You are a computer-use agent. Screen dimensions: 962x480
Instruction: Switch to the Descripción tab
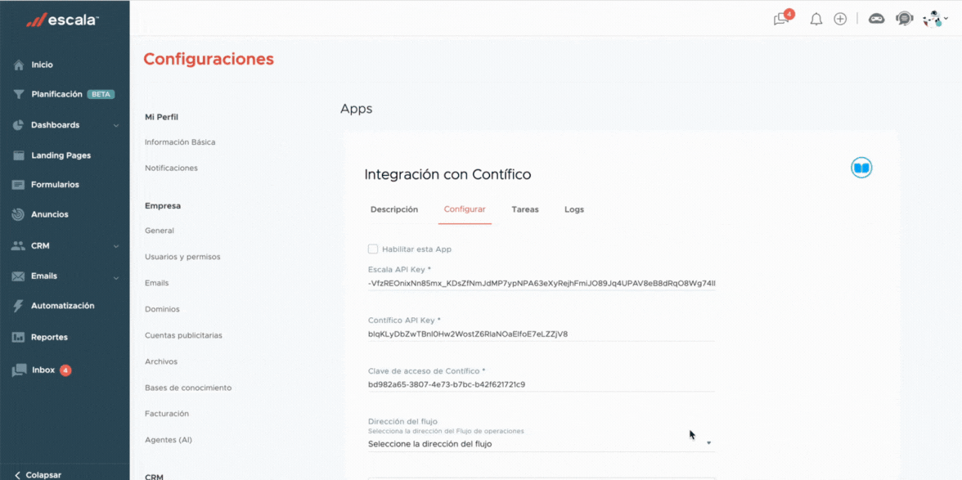coord(394,209)
